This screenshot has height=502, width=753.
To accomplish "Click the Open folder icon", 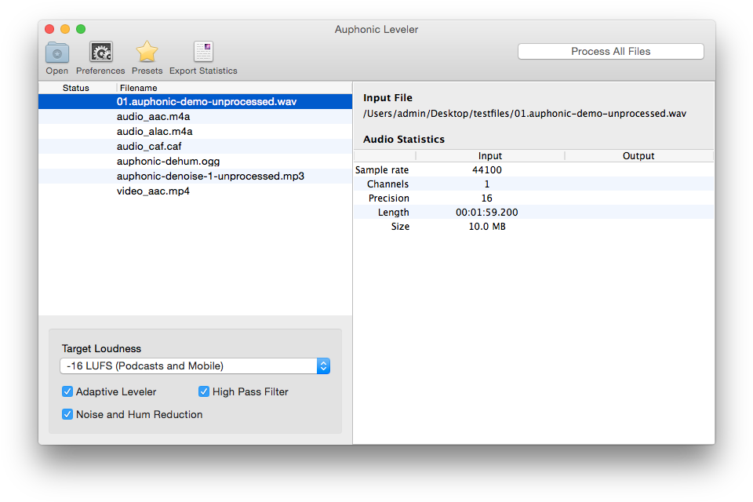I will point(57,53).
